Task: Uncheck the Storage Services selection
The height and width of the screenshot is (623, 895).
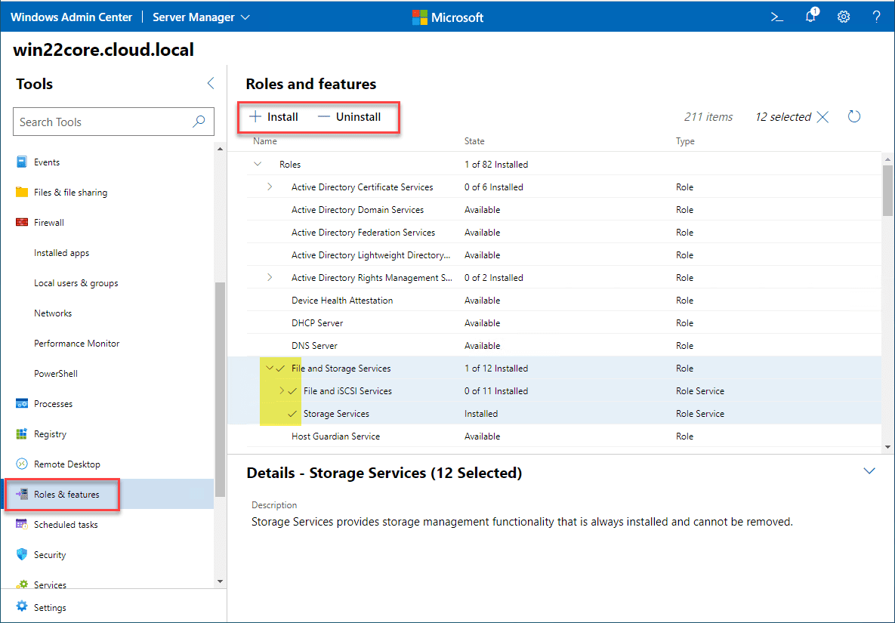Action: pyautogui.click(x=291, y=413)
